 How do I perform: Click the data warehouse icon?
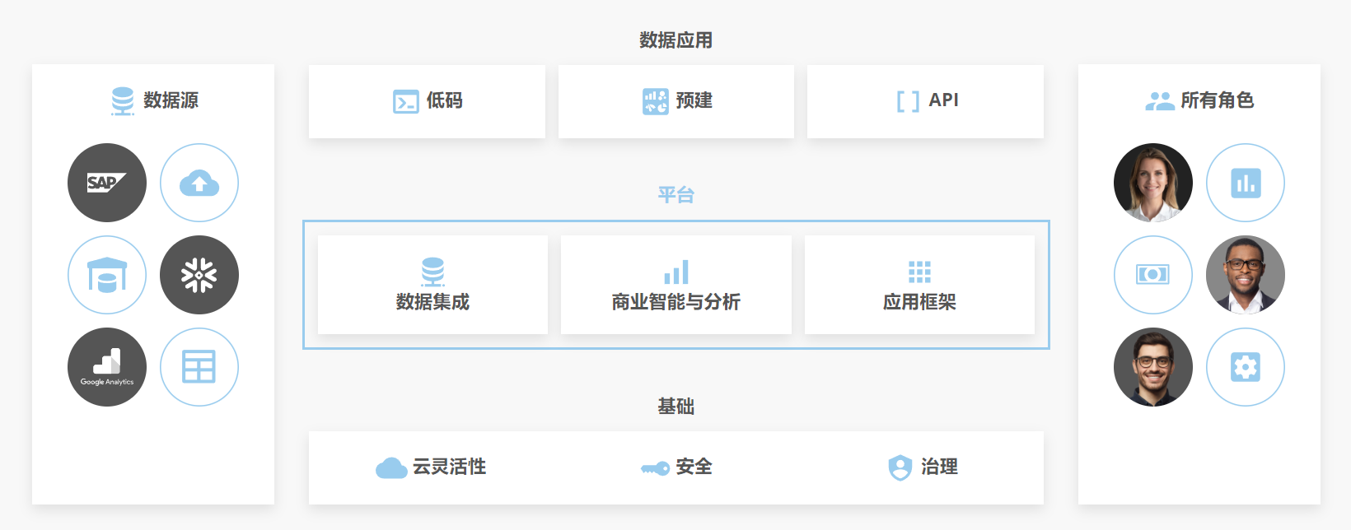pos(107,275)
